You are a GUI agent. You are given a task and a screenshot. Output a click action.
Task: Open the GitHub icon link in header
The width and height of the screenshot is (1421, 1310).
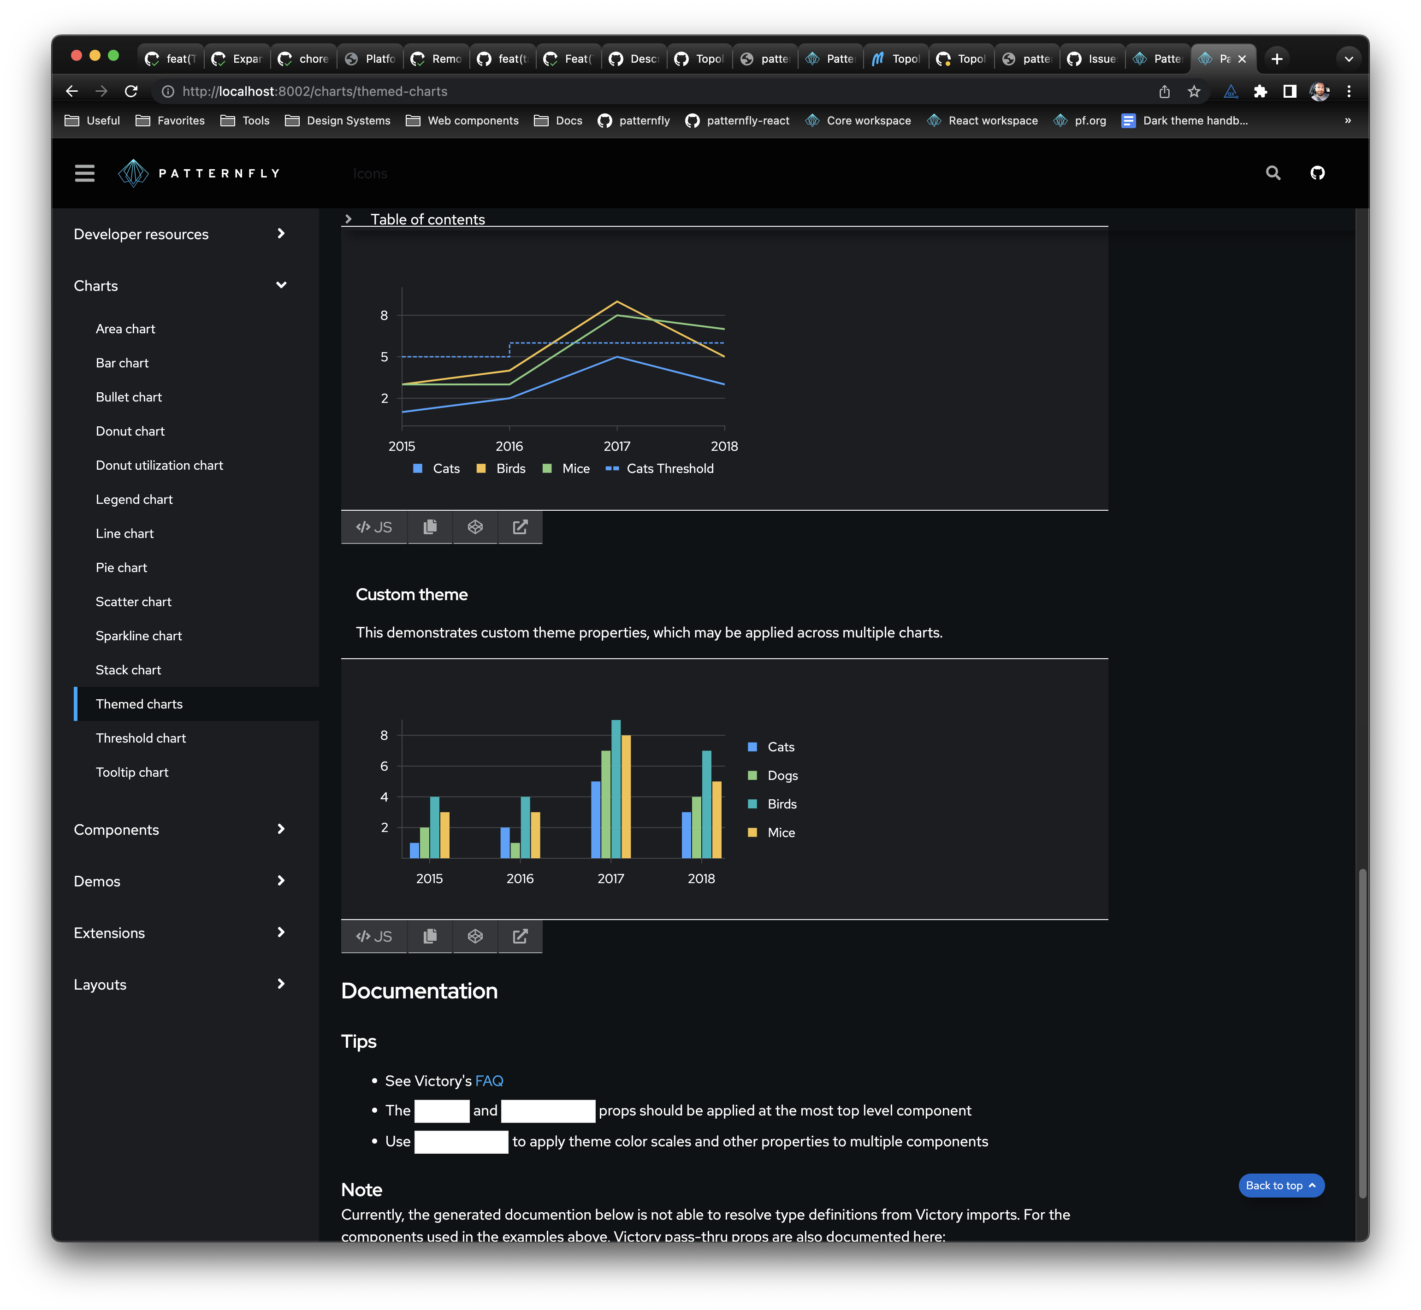[x=1317, y=173]
